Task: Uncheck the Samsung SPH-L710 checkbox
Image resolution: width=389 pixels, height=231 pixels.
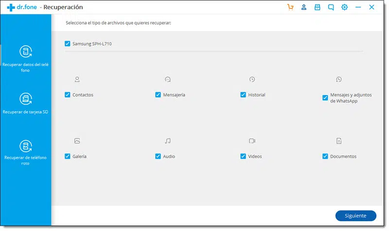Action: (x=67, y=44)
